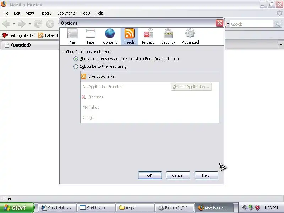Open the search engine dropdown arrow

[228, 24]
